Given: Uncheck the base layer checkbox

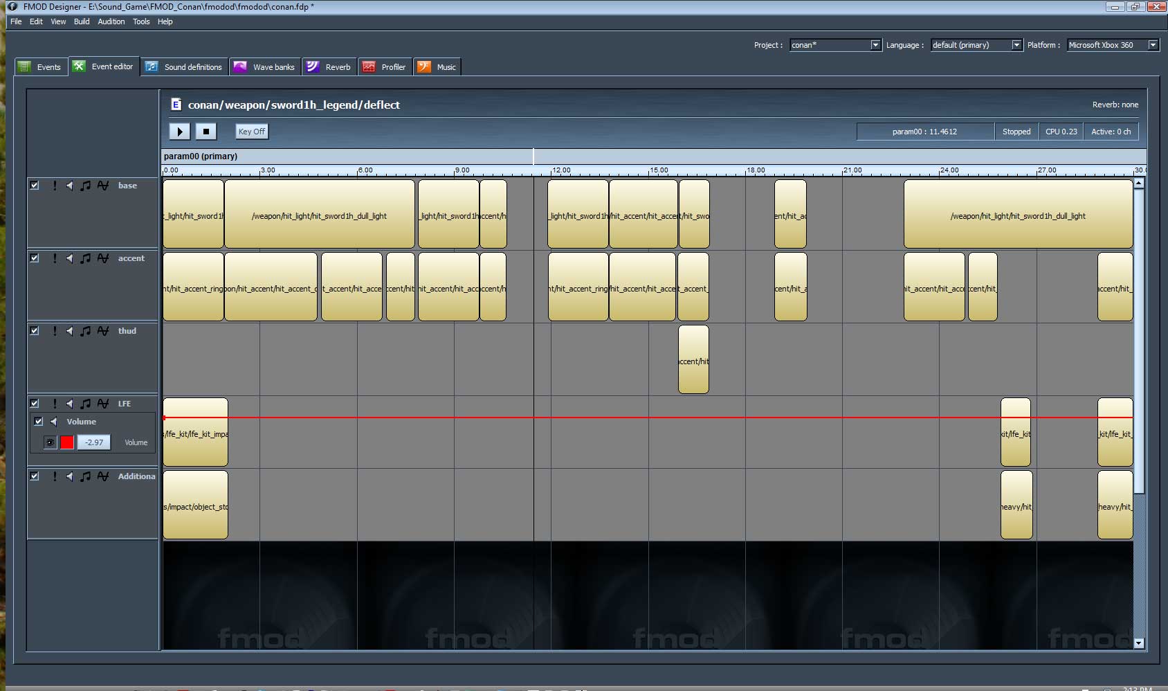Looking at the screenshot, I should point(34,186).
